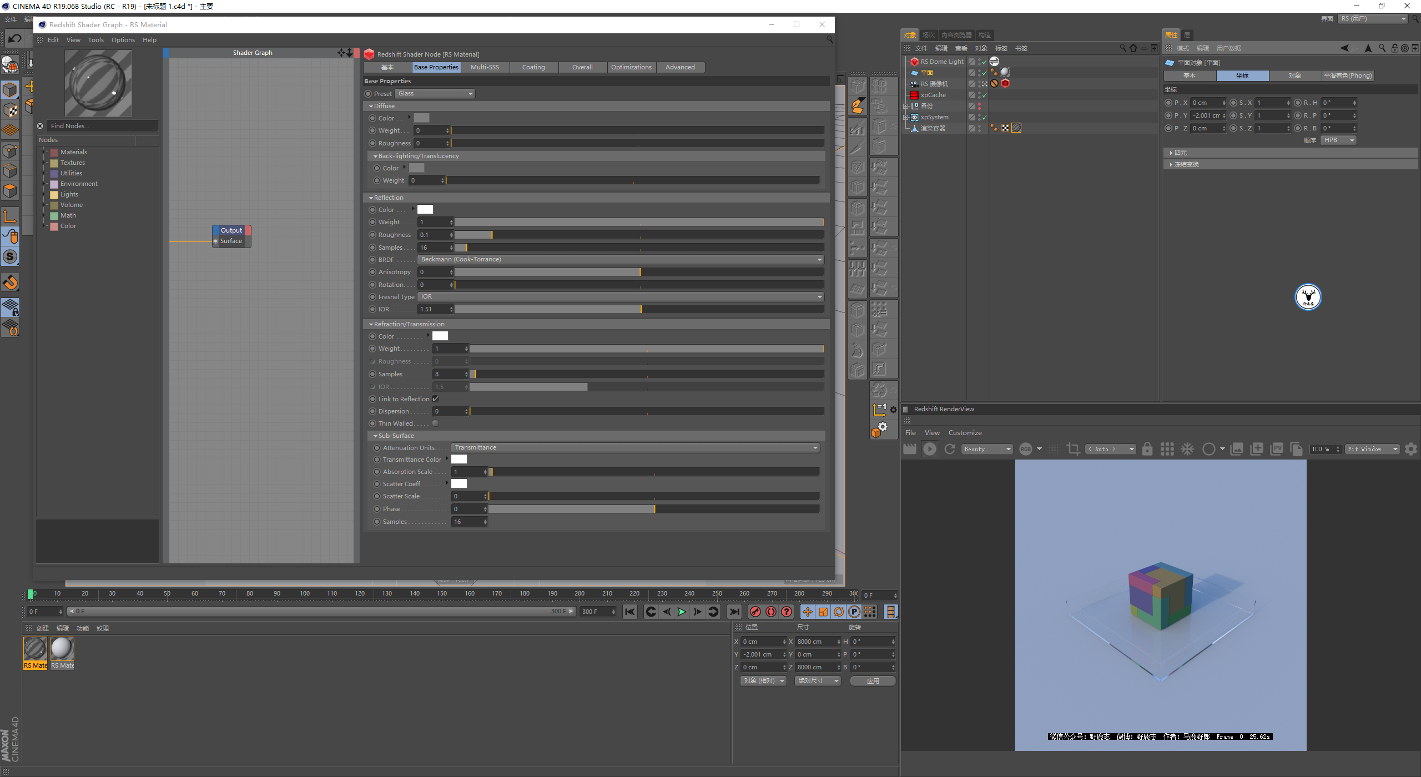Select the second RS Material thumbnail
Image resolution: width=1421 pixels, height=777 pixels.
pos(62,653)
